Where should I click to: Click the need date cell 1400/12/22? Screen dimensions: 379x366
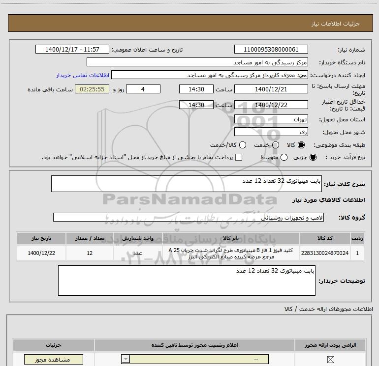[41, 253]
